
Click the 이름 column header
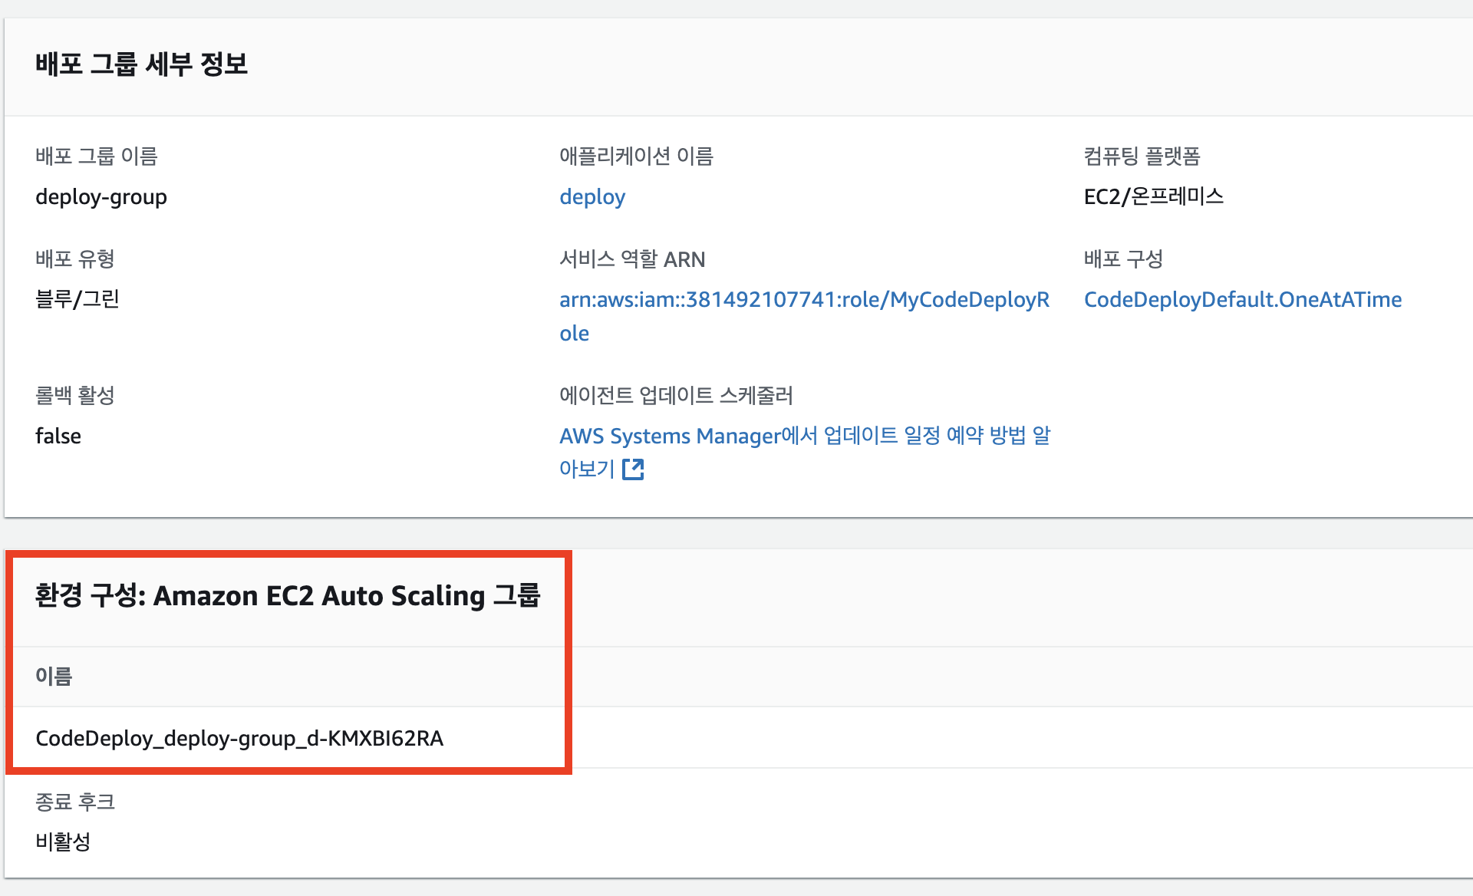click(x=54, y=676)
